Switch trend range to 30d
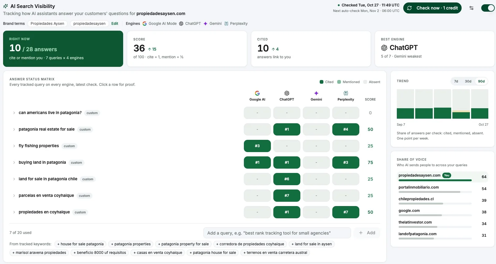 pos(468,81)
